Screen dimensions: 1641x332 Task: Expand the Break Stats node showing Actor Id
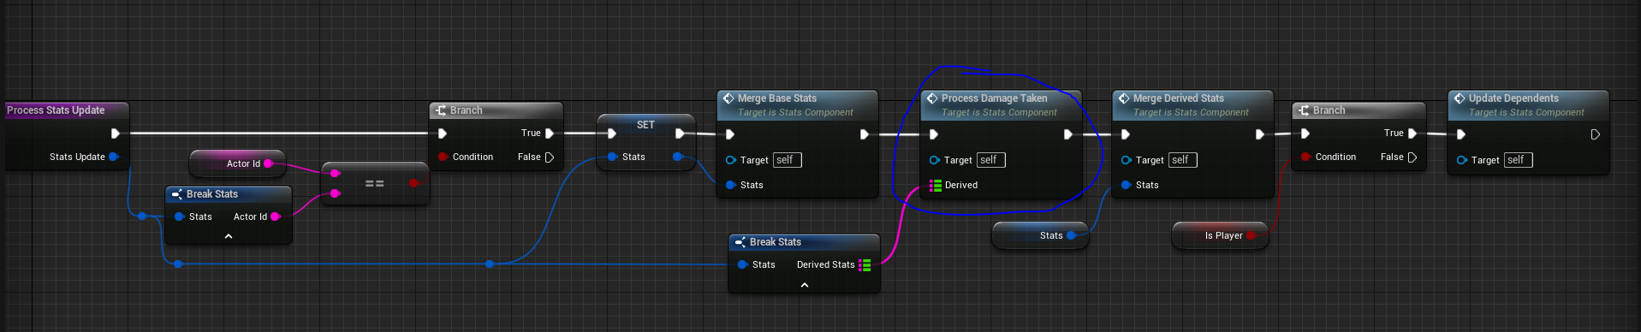point(229,235)
